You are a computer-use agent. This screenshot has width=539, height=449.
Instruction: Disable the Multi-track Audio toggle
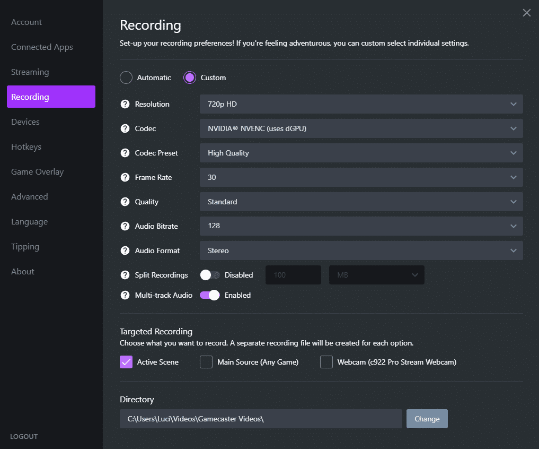[210, 295]
